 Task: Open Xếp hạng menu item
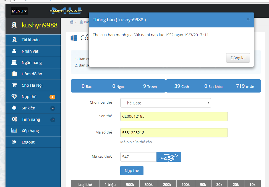[33, 131]
